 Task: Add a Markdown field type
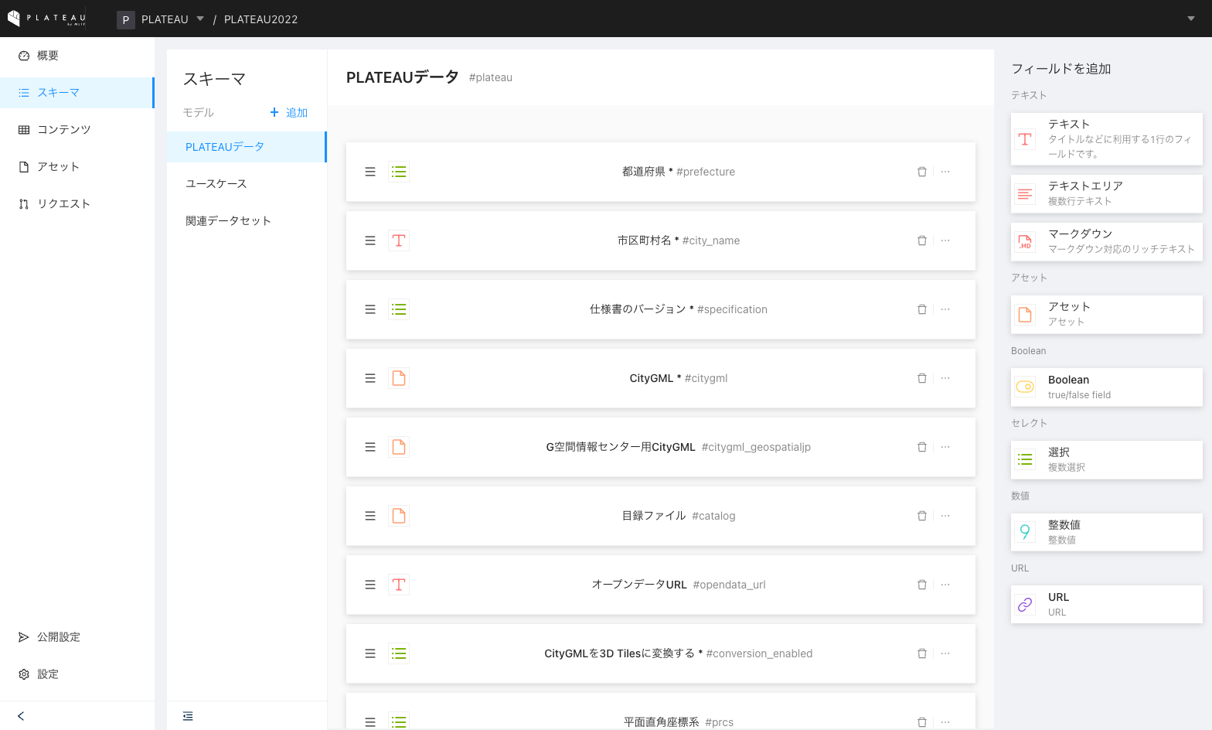pos(1106,241)
